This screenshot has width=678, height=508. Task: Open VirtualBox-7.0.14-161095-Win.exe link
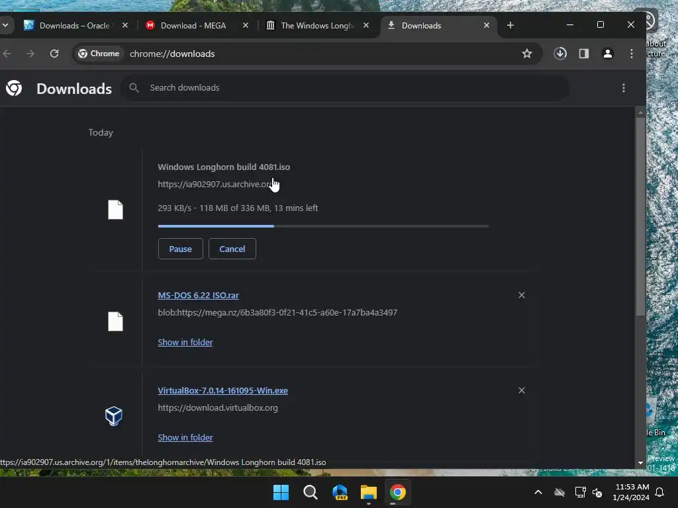(222, 390)
